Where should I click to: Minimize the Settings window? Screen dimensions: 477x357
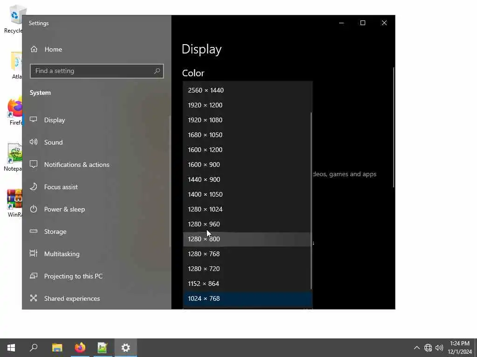[341, 23]
